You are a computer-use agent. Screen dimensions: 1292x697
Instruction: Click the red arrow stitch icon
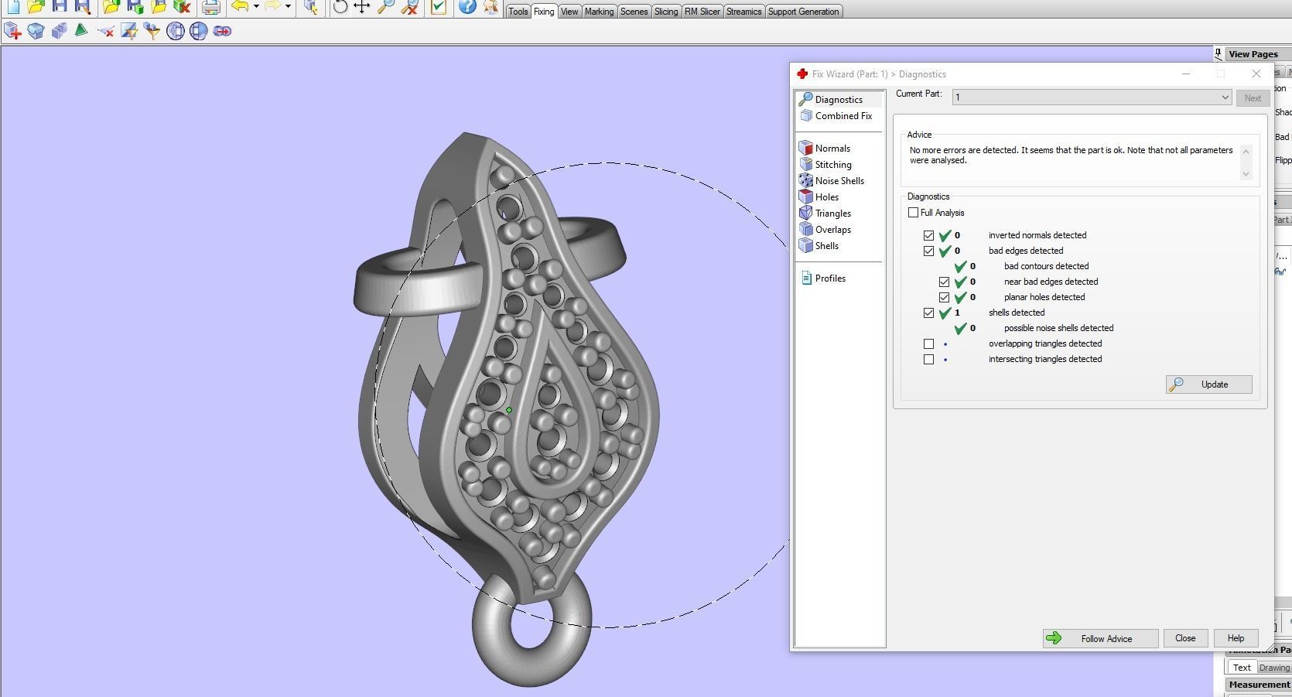click(222, 31)
